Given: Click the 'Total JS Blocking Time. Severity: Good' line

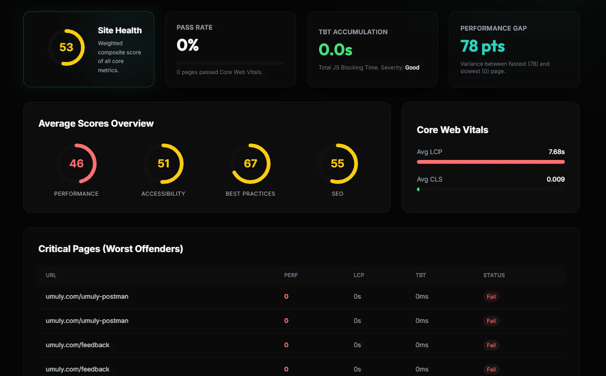Looking at the screenshot, I should tap(369, 67).
